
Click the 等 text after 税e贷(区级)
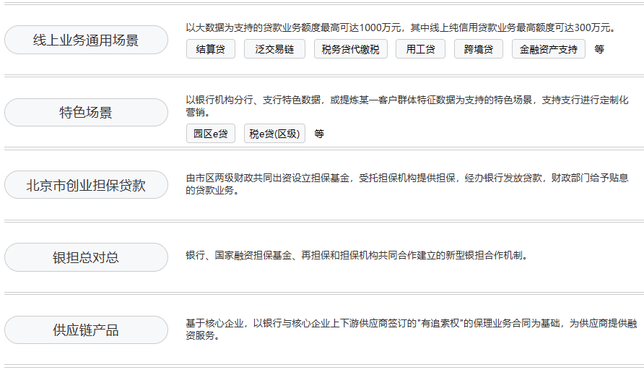[x=319, y=134]
